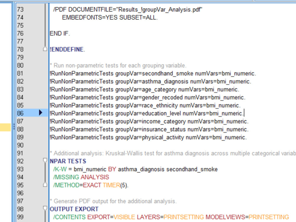
Task: Click the fold end marker at line 78
Action: [x=45, y=49]
